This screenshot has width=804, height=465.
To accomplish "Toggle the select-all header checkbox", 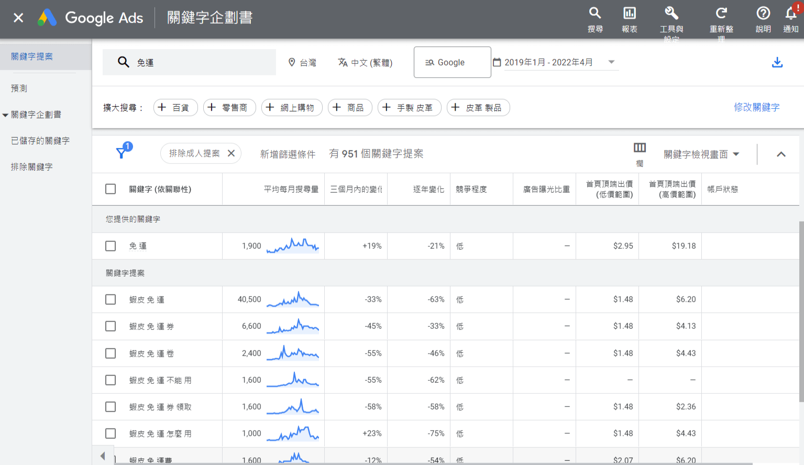I will coord(111,189).
